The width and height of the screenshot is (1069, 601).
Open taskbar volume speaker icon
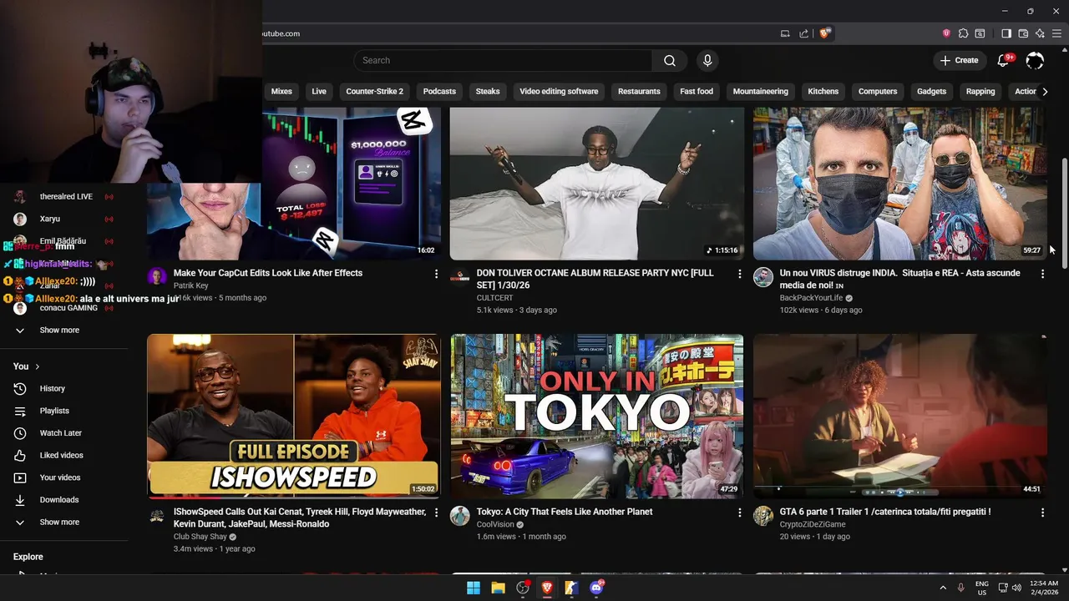1016,588
